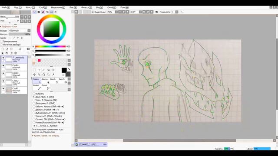Open the Слой menu
Viewport: 278px width, 156px height.
43,7
